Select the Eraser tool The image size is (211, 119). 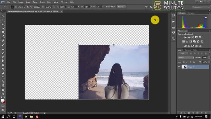tap(3, 57)
